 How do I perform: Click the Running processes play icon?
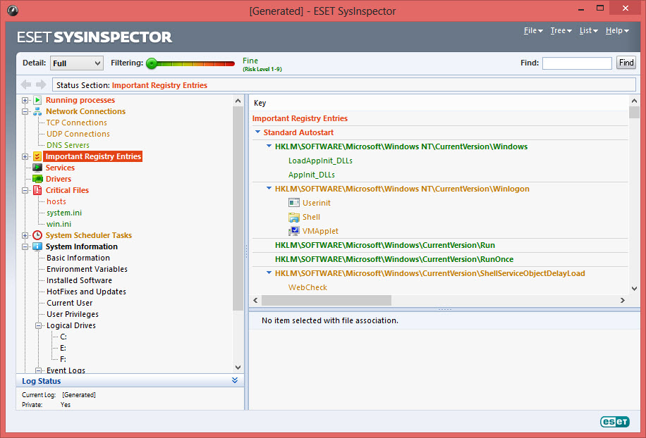37,100
